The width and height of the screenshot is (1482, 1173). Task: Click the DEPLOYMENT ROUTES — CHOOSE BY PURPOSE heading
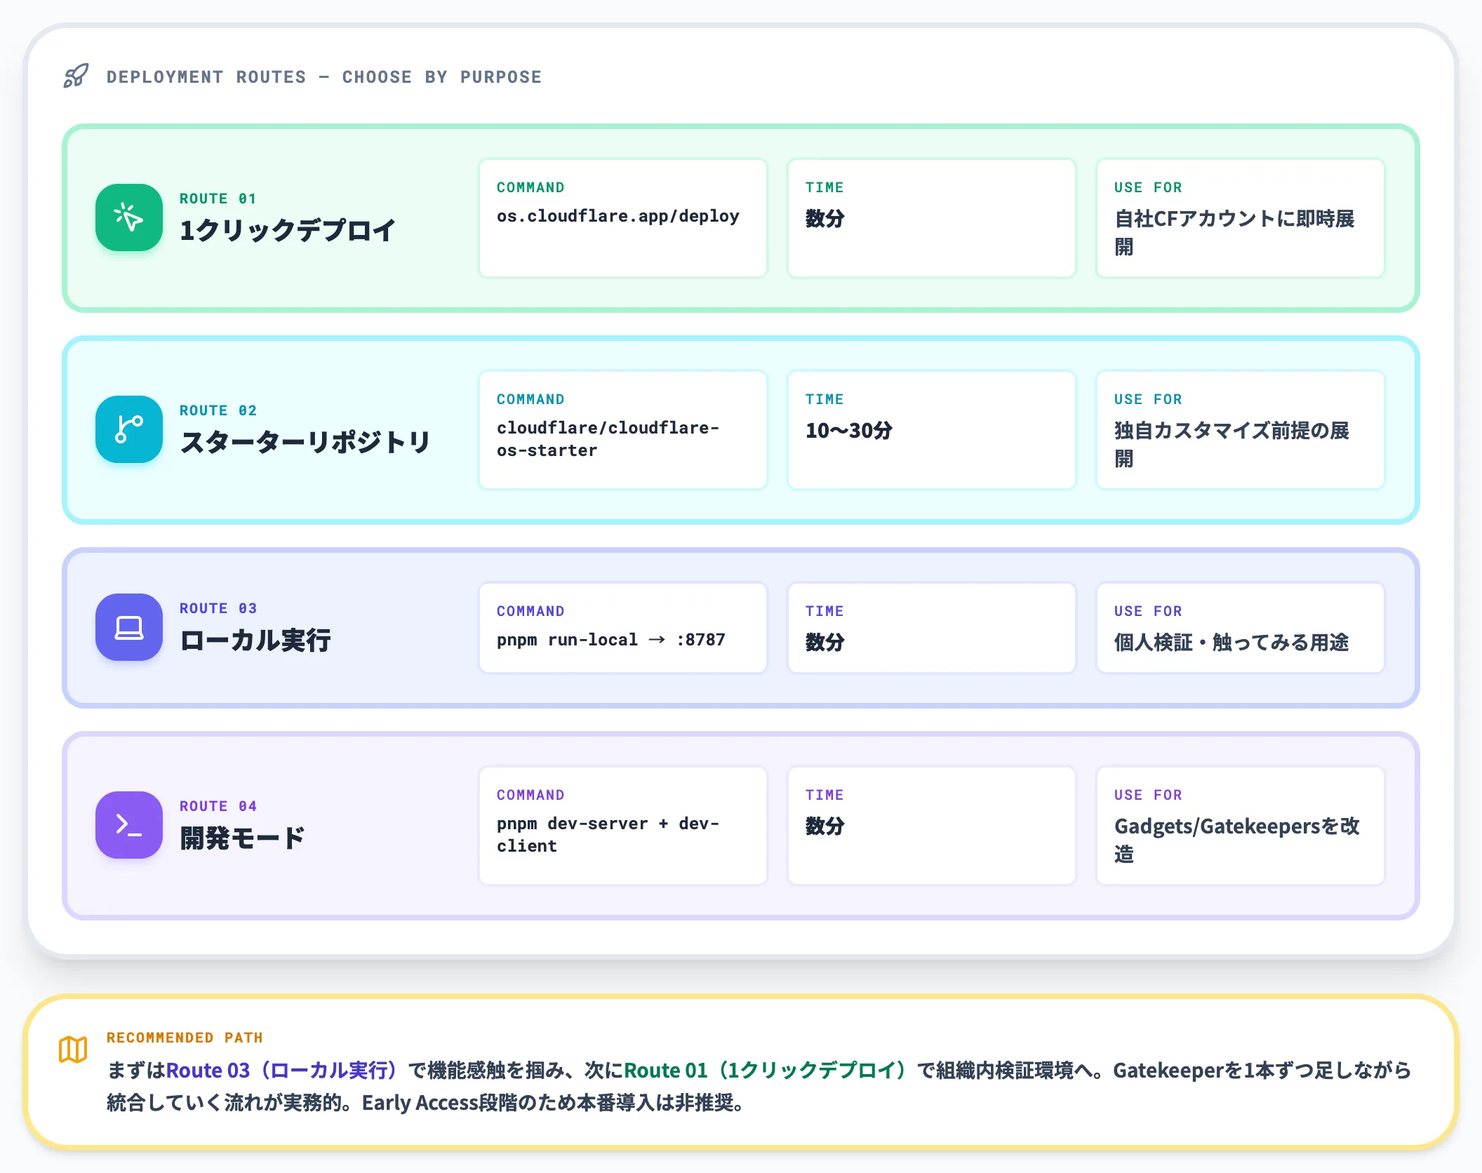click(x=324, y=77)
